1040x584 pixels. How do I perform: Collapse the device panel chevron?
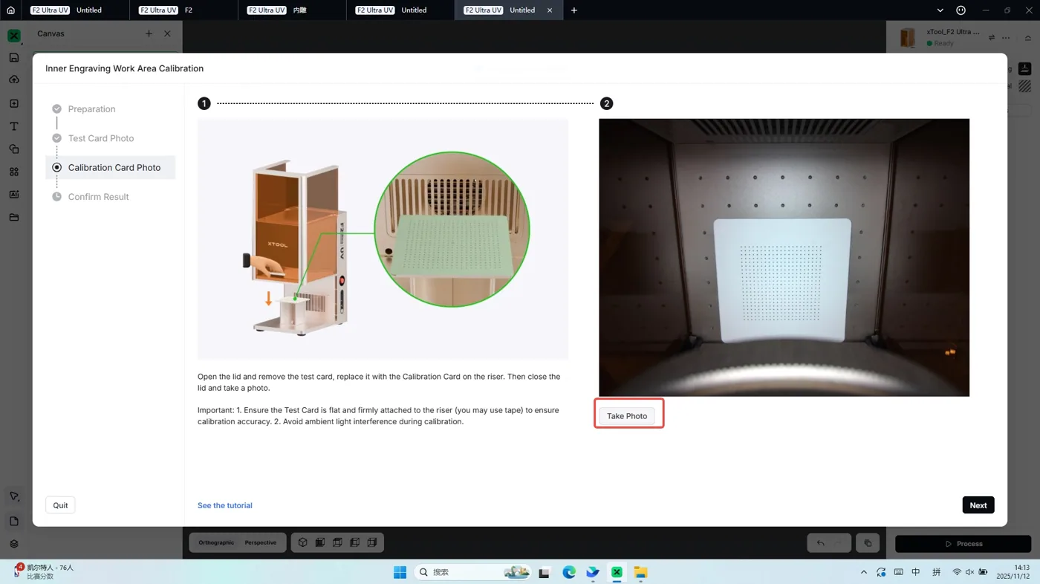(1028, 38)
